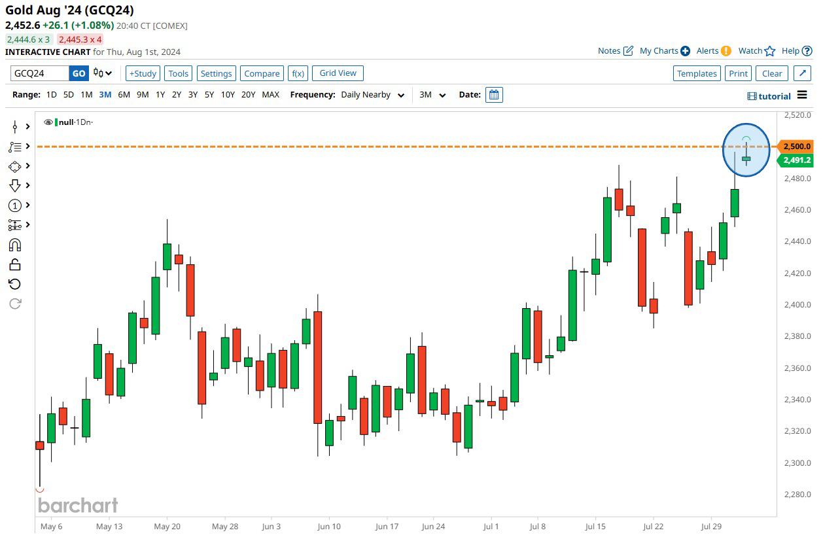
Task: Open the hamburger menu icon
Action: 803,96
